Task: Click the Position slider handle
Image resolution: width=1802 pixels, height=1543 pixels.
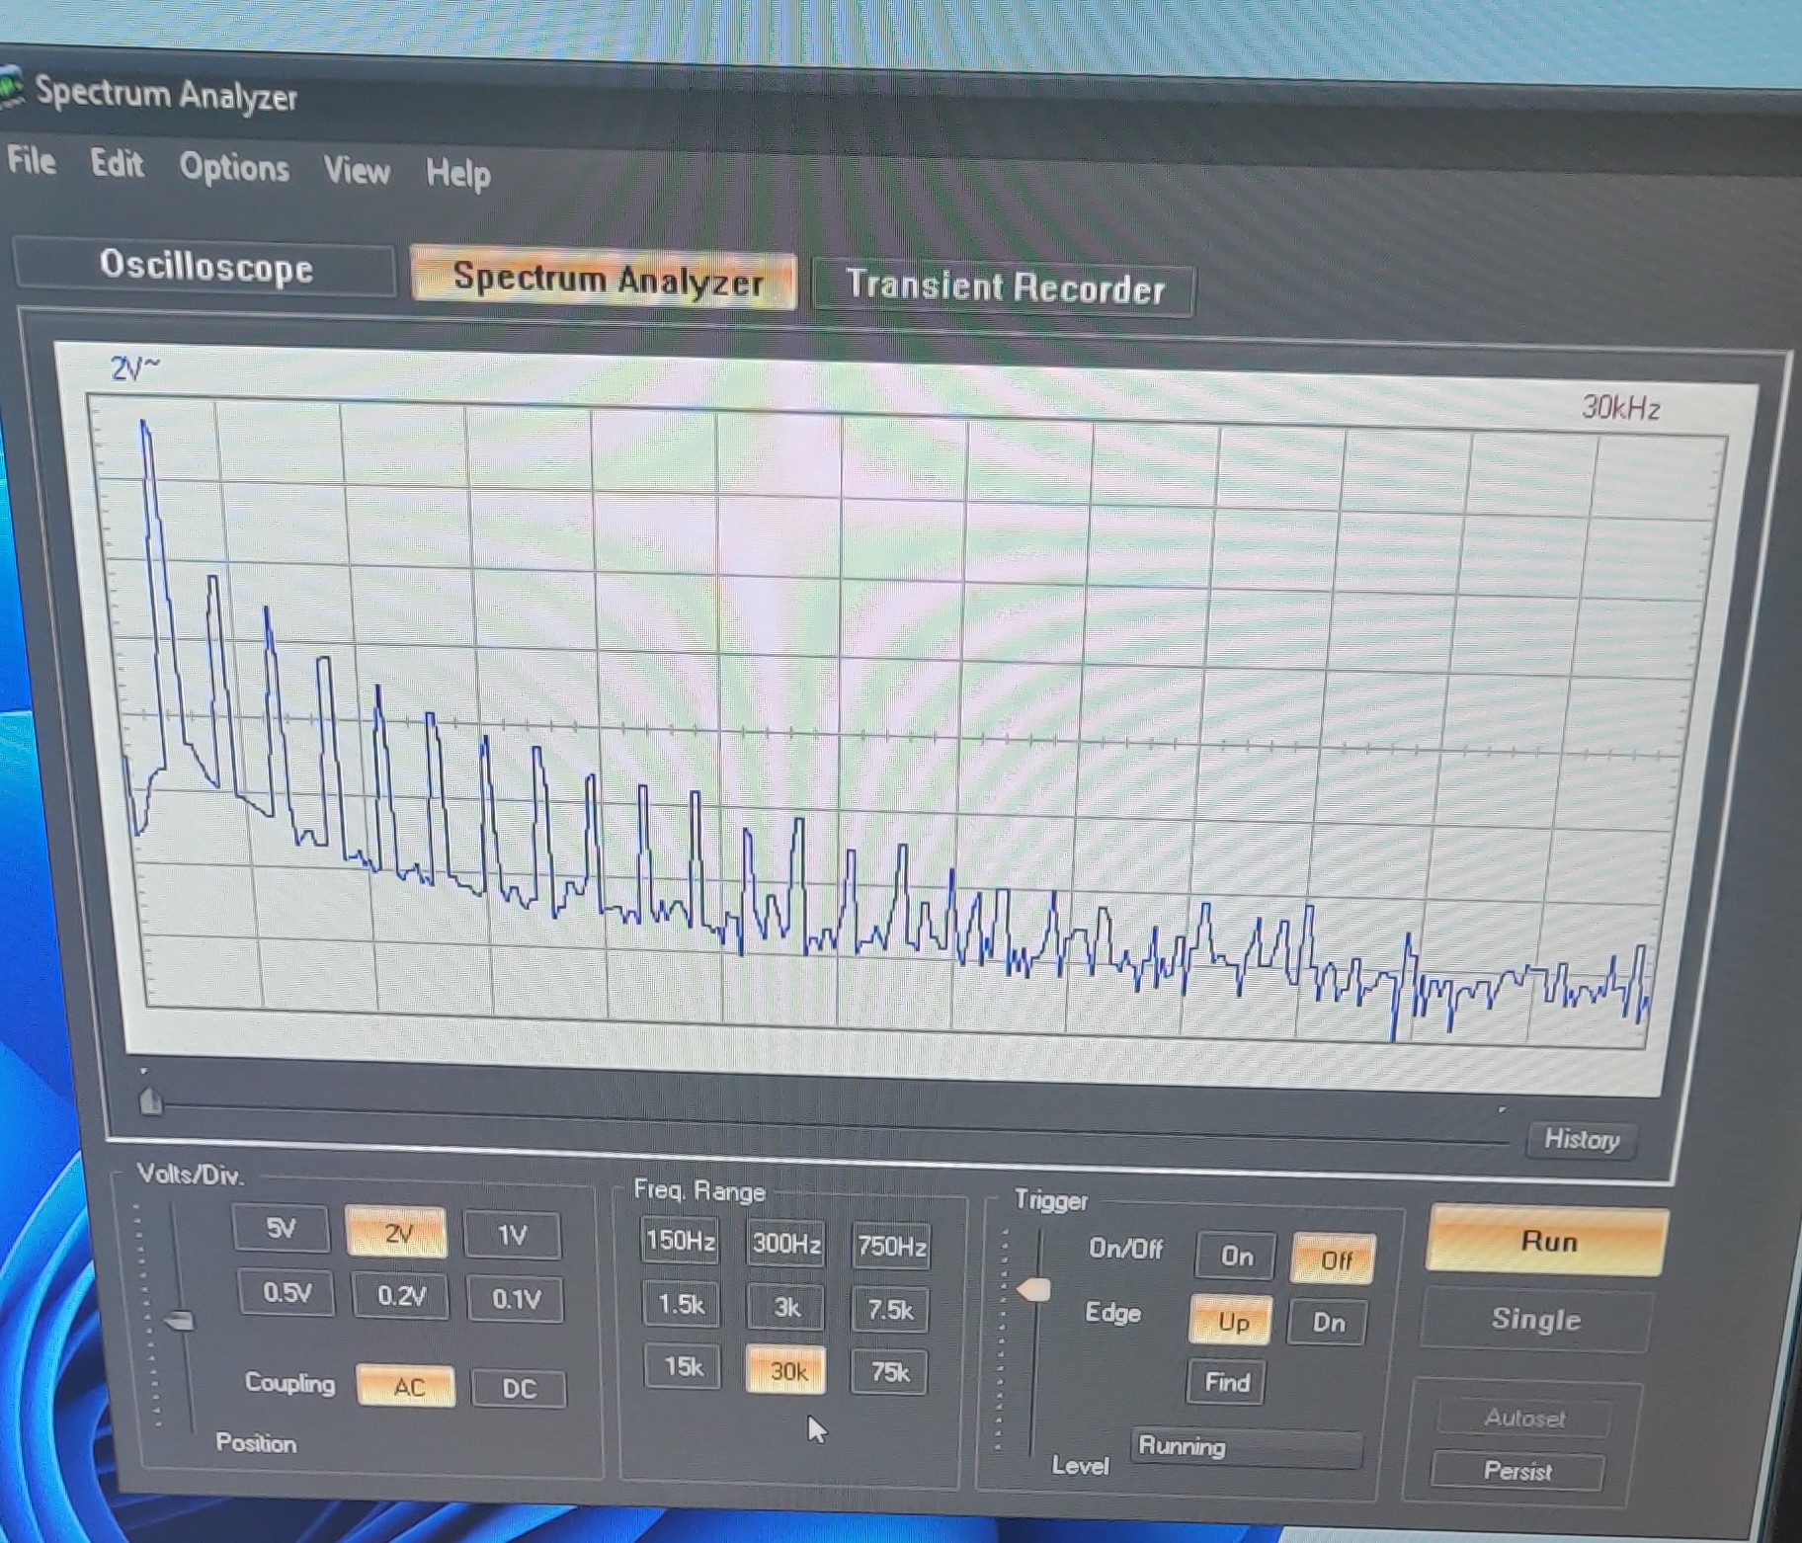Action: [179, 1321]
